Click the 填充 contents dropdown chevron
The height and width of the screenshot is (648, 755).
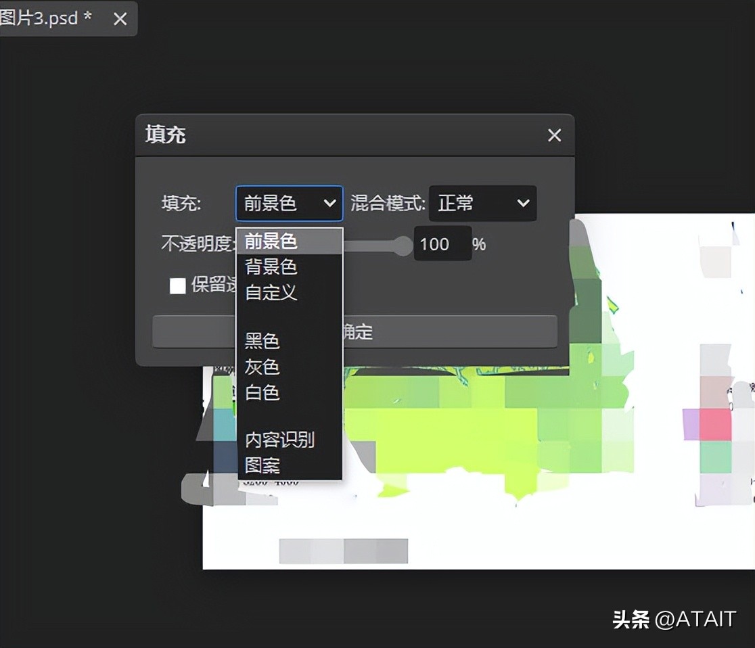(329, 204)
